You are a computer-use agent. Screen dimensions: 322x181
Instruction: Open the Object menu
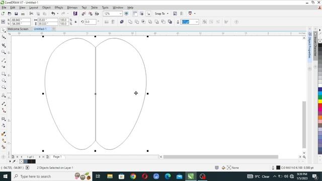coord(46,8)
